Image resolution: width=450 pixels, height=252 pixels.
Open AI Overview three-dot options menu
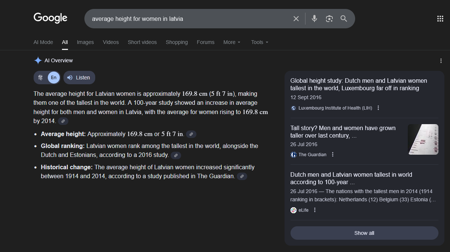click(441, 61)
